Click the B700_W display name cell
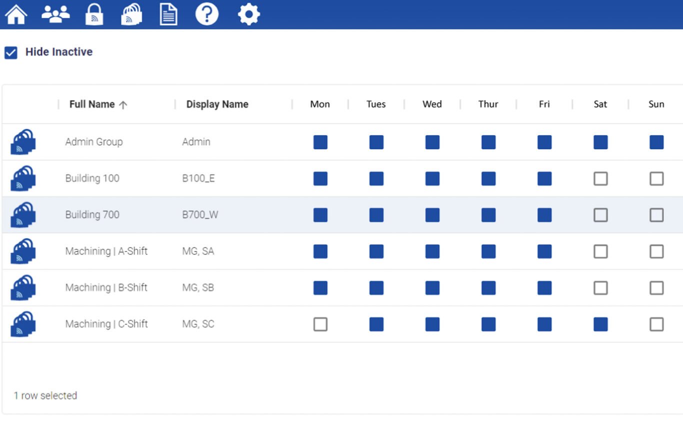Image resolution: width=683 pixels, height=427 pixels. [200, 215]
